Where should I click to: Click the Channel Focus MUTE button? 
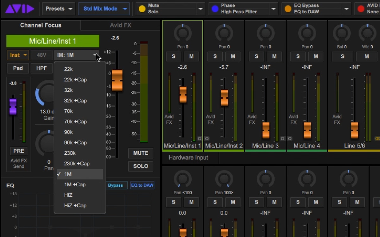141,153
